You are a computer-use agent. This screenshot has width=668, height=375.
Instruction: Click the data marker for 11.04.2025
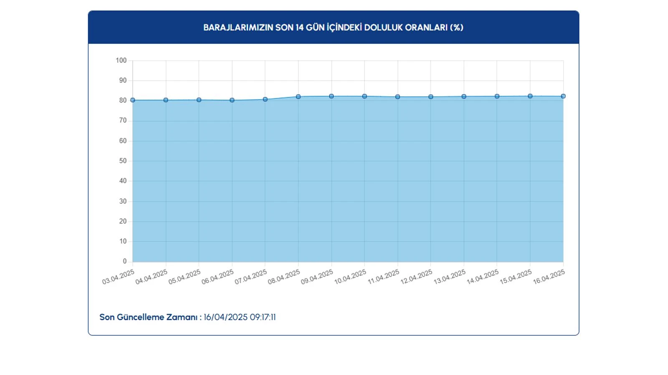[397, 97]
